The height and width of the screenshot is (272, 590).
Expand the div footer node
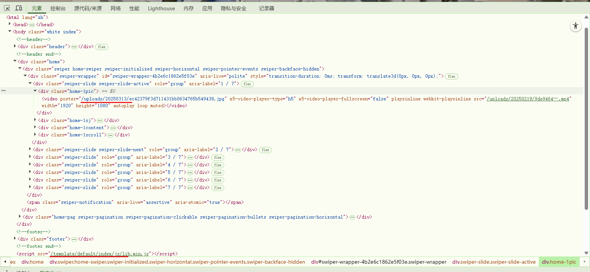(x=15, y=239)
